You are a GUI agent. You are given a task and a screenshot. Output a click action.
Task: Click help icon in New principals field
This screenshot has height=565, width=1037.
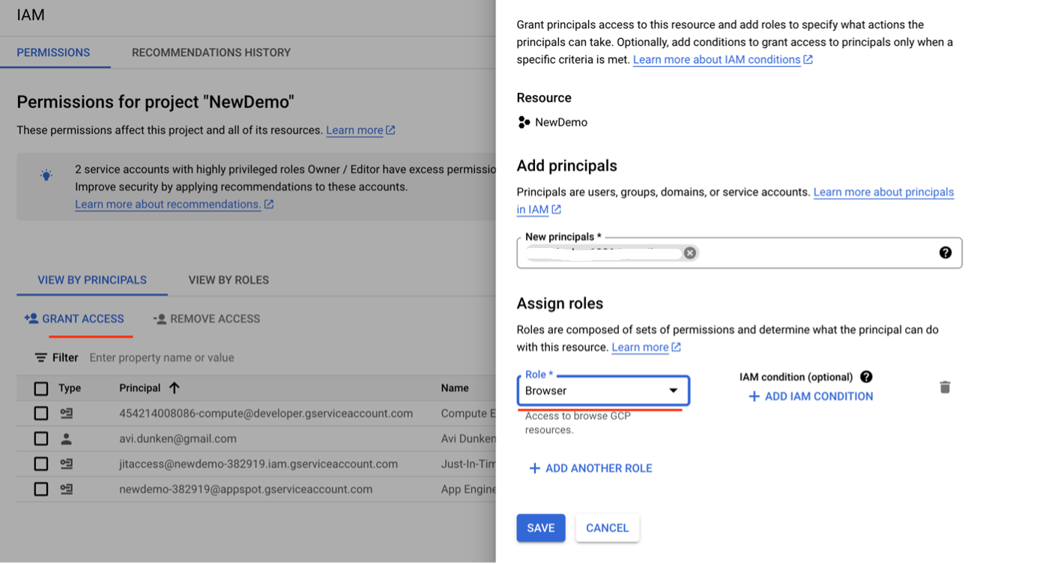point(945,253)
